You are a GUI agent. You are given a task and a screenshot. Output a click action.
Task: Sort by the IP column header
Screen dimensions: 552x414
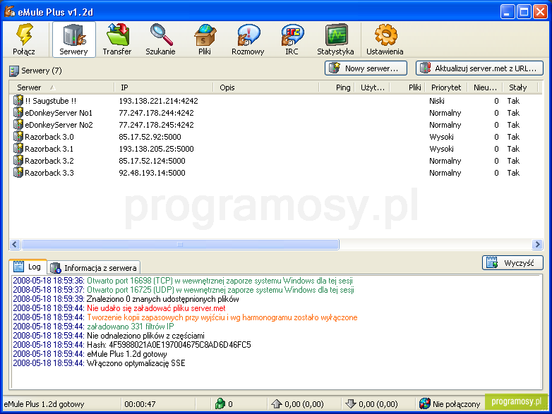(x=164, y=87)
